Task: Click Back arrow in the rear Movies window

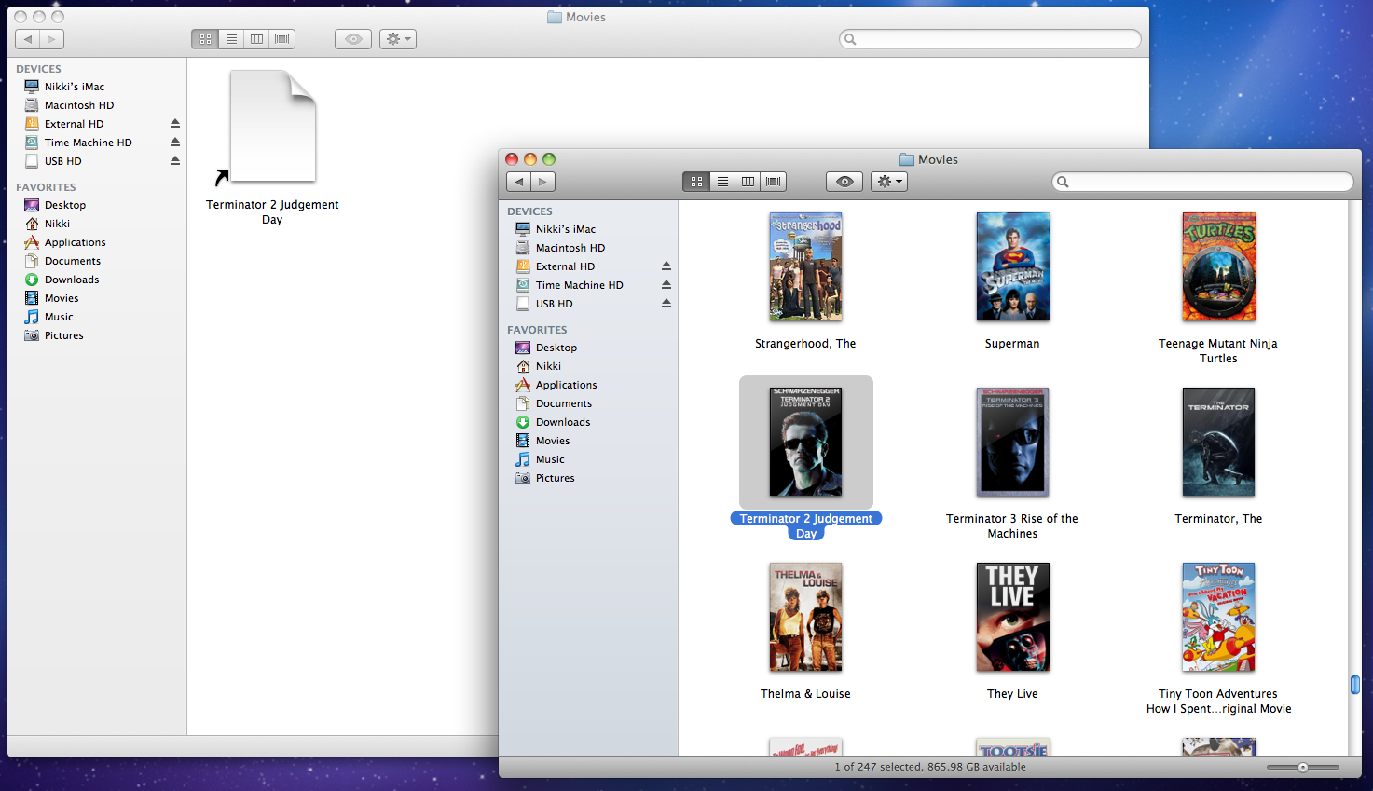Action: 28,39
